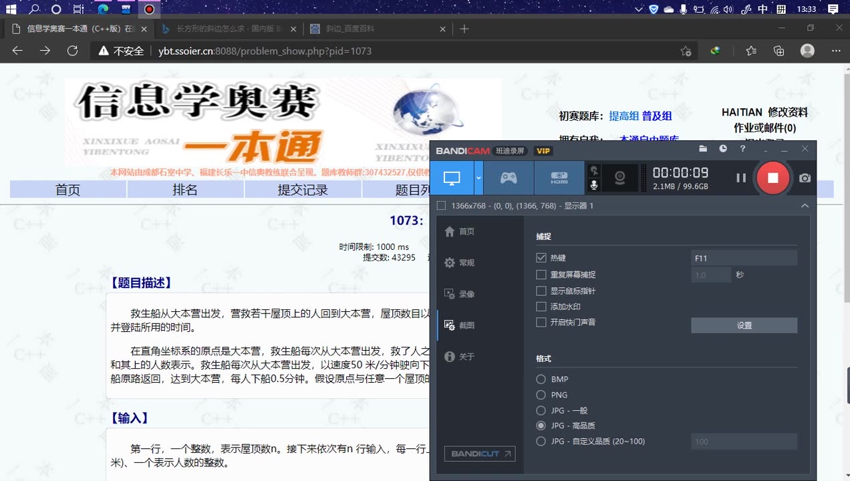
Task: Check the 添加水印 option
Action: pyautogui.click(x=541, y=306)
